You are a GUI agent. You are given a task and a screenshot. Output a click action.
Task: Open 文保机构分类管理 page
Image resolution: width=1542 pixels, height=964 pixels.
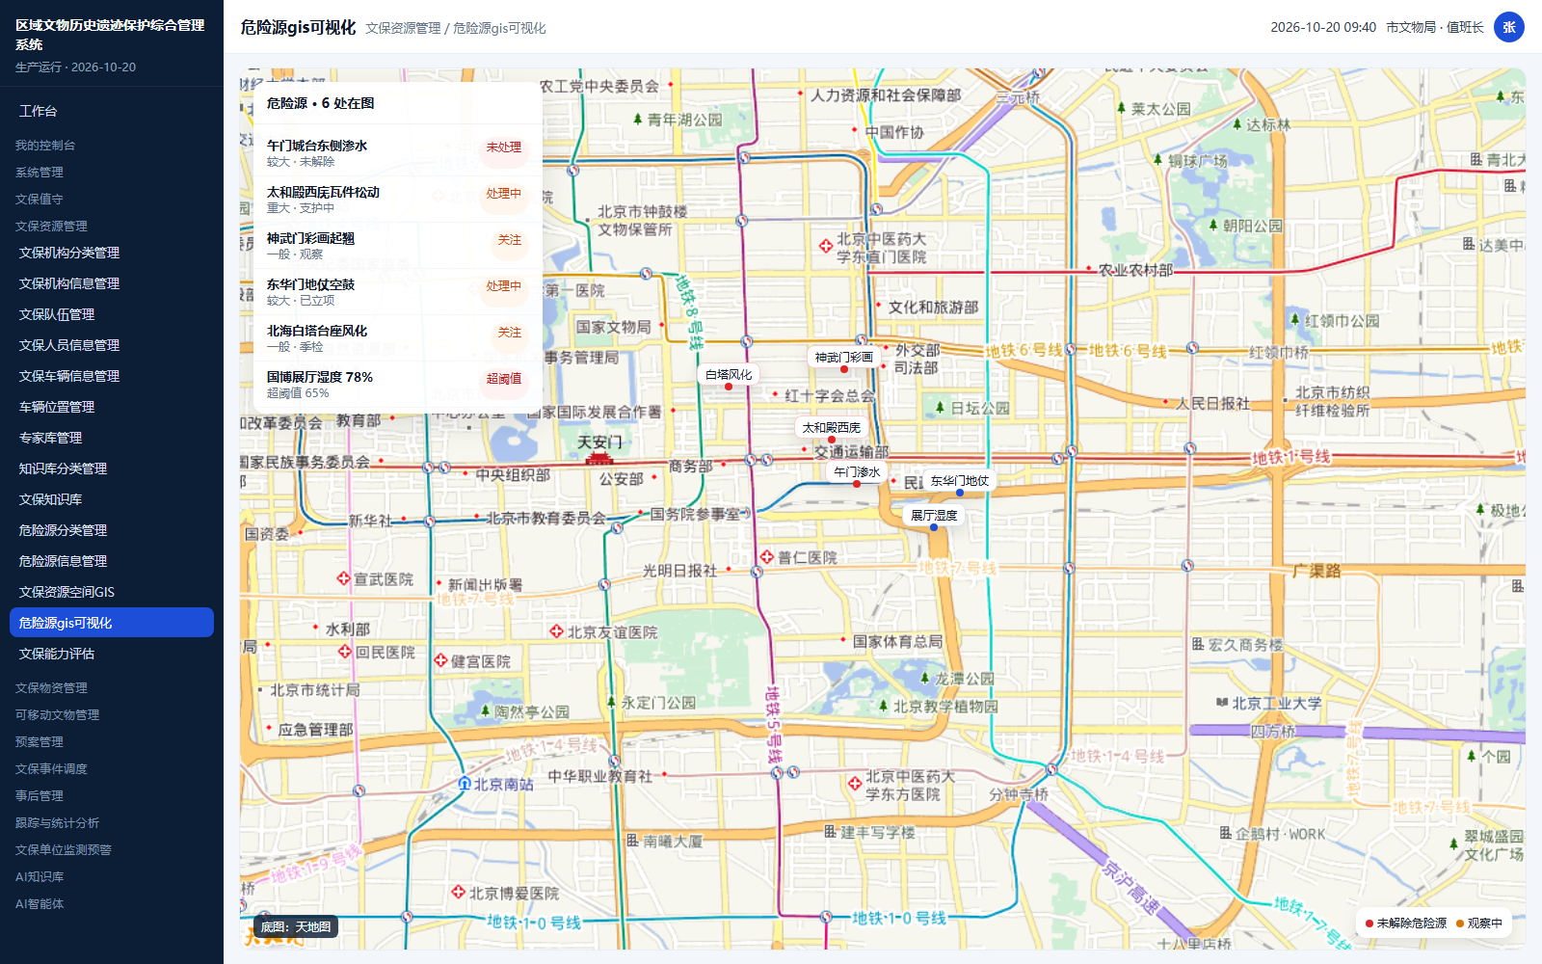(112, 253)
